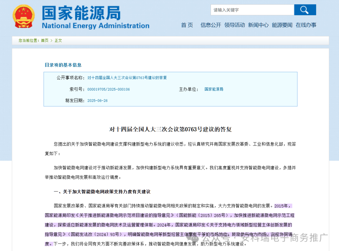
Task: Select the 首页 menu item
Action: click(187, 25)
